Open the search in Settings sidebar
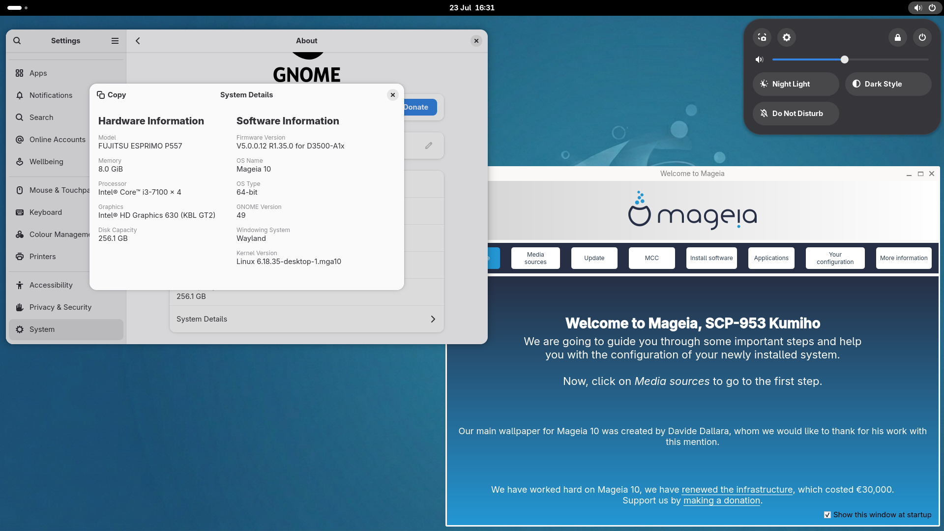This screenshot has width=944, height=531. 17,41
